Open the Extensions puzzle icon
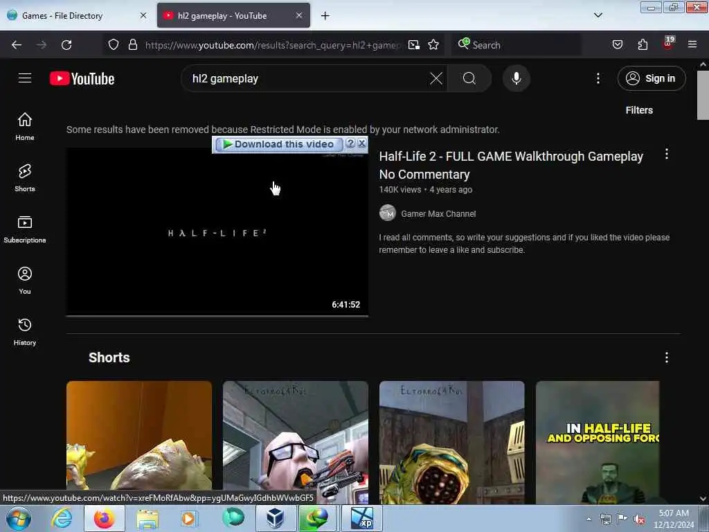This screenshot has width=709, height=532. [x=643, y=44]
